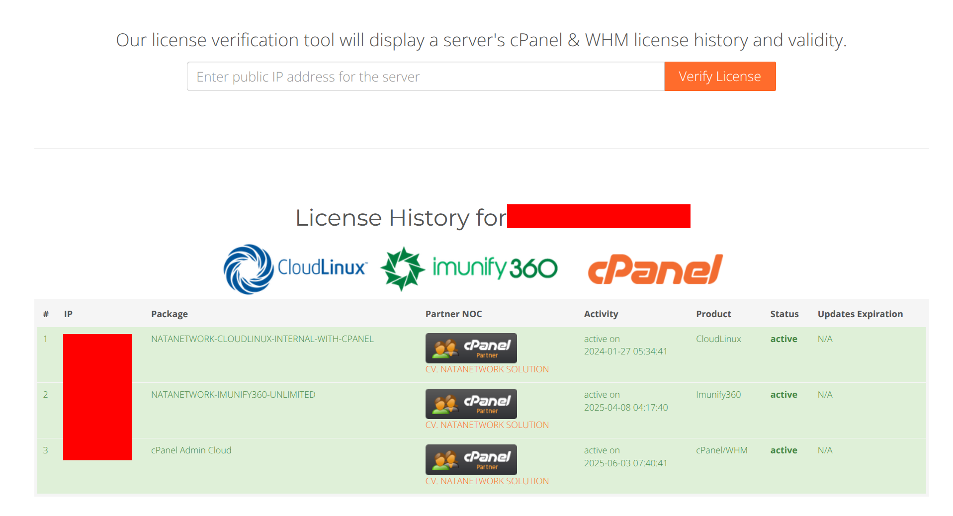Click the Activity column header
The height and width of the screenshot is (516, 953).
[601, 314]
